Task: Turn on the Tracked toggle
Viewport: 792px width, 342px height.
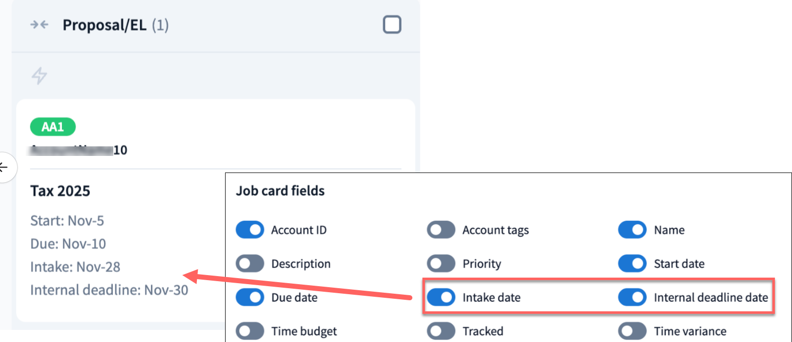Action: [441, 331]
